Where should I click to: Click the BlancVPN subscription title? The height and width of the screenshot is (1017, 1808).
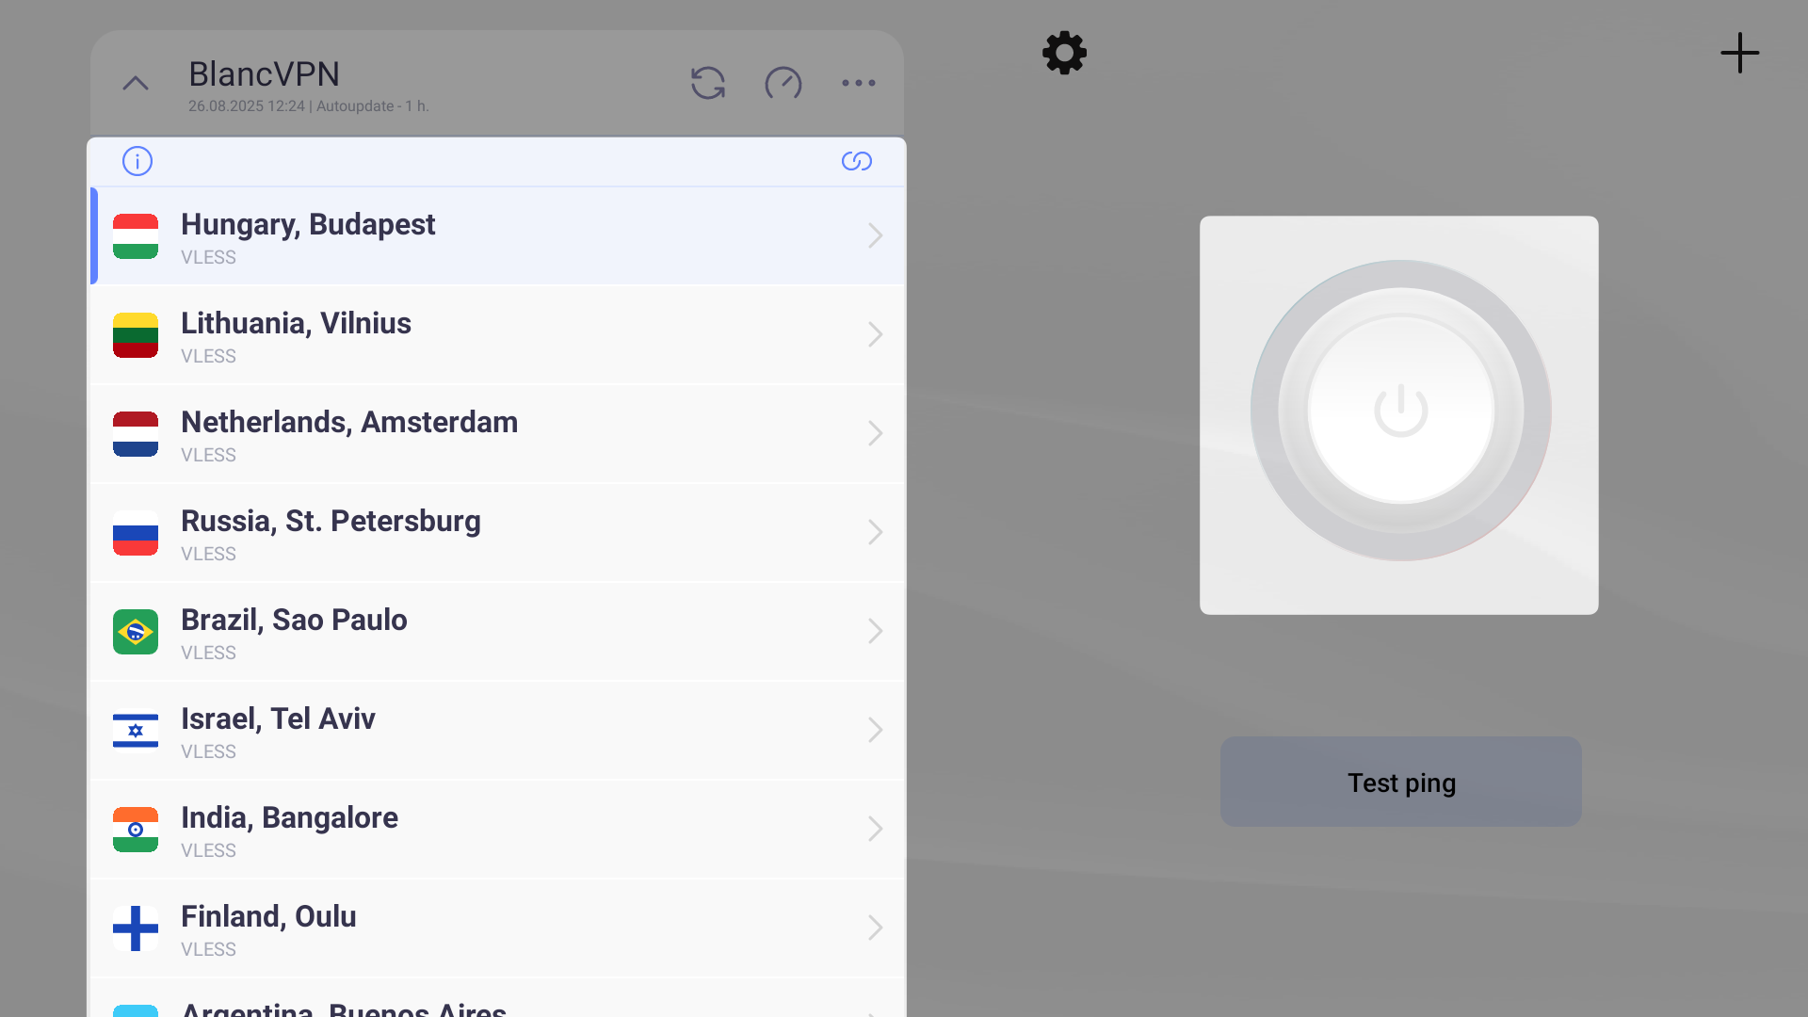264,74
